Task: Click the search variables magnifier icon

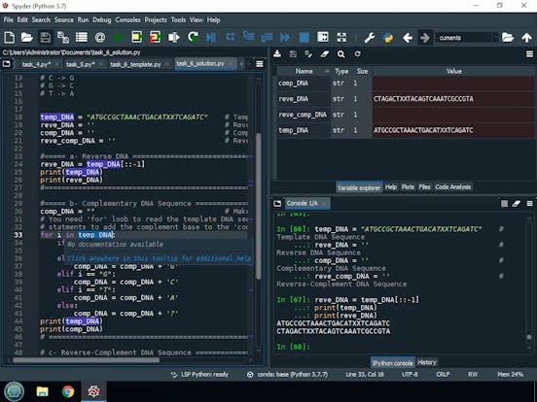Action: click(340, 54)
